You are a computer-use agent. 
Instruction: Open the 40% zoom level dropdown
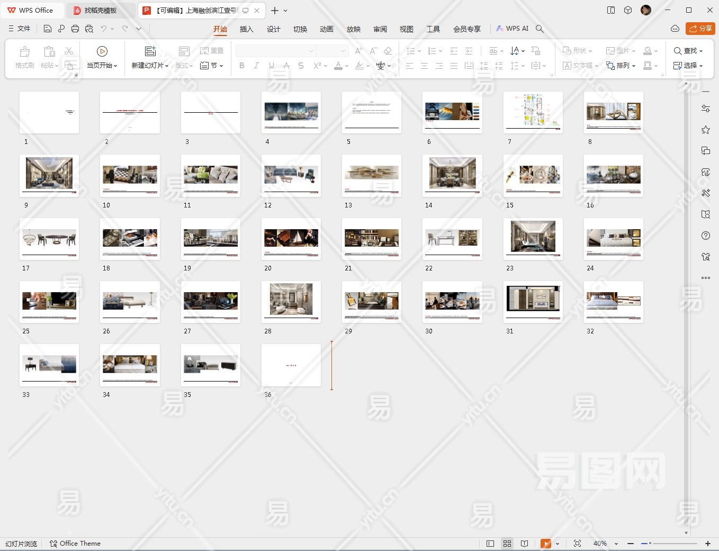click(x=616, y=544)
